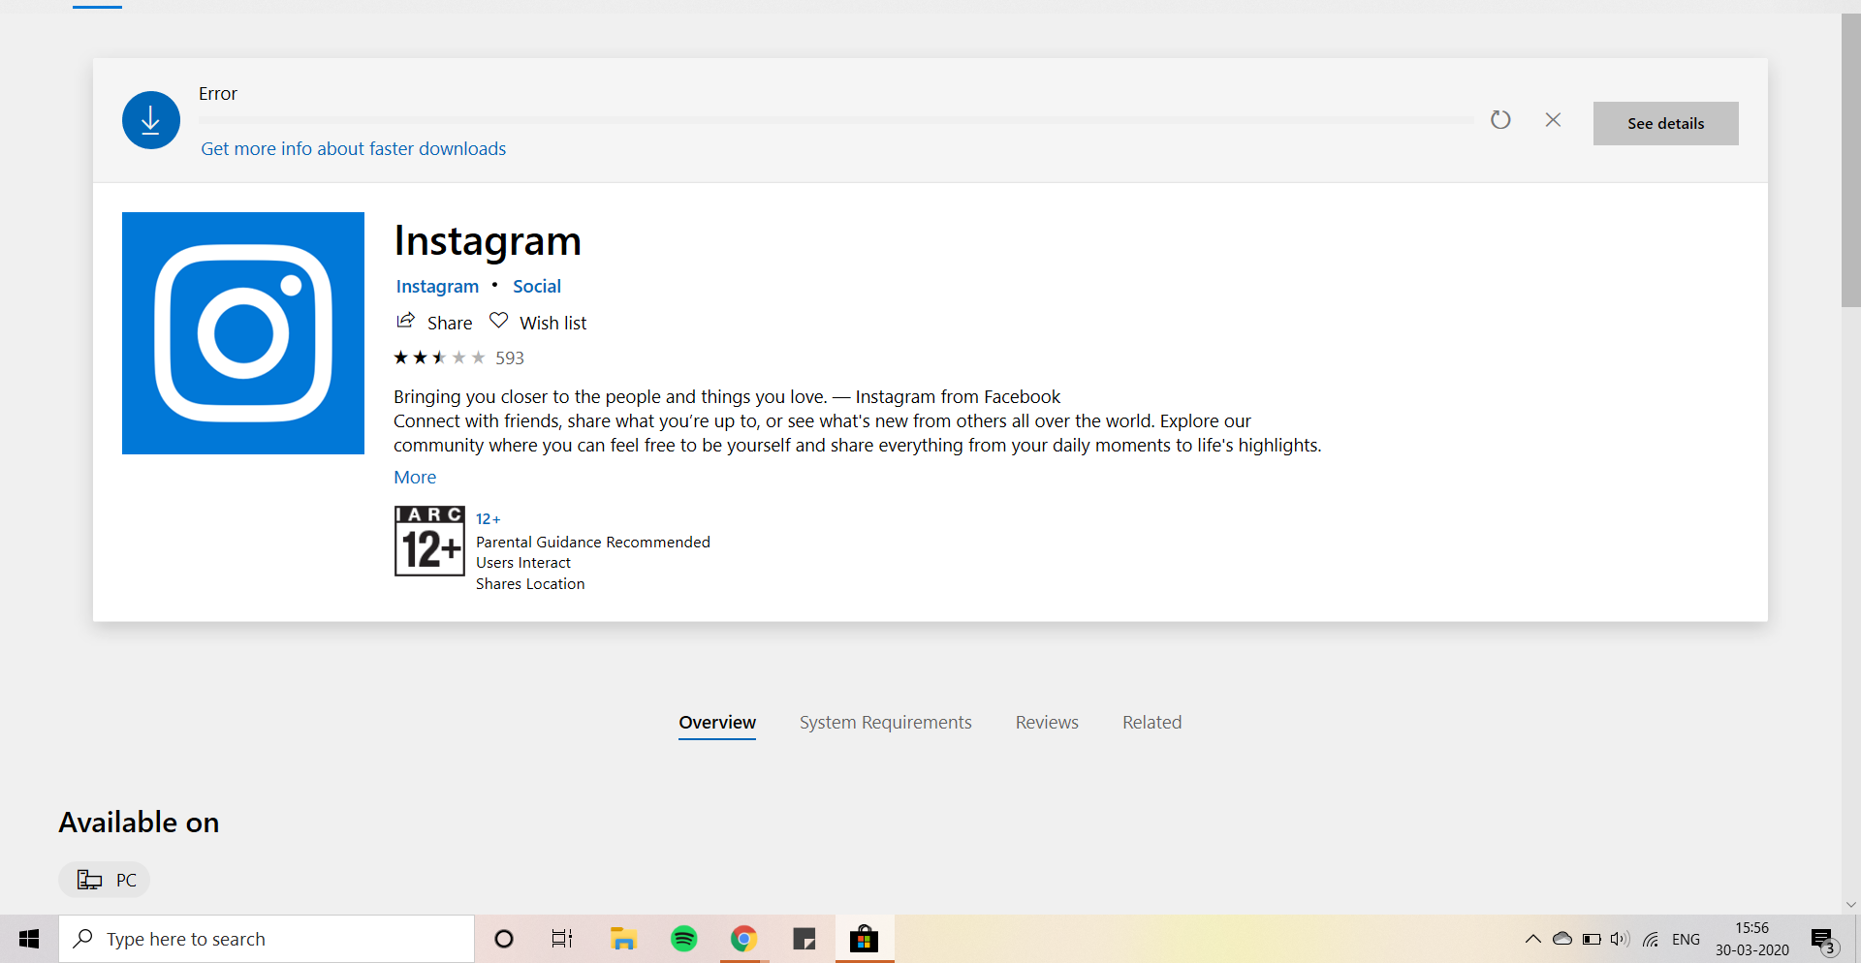Click the Error status text

(x=218, y=94)
